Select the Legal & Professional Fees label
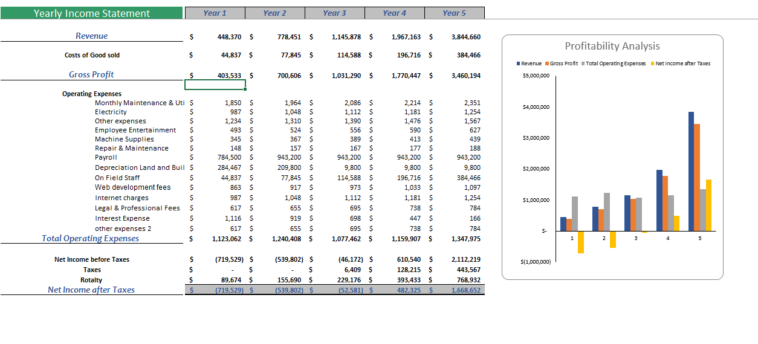The height and width of the screenshot is (344, 758). coord(137,208)
